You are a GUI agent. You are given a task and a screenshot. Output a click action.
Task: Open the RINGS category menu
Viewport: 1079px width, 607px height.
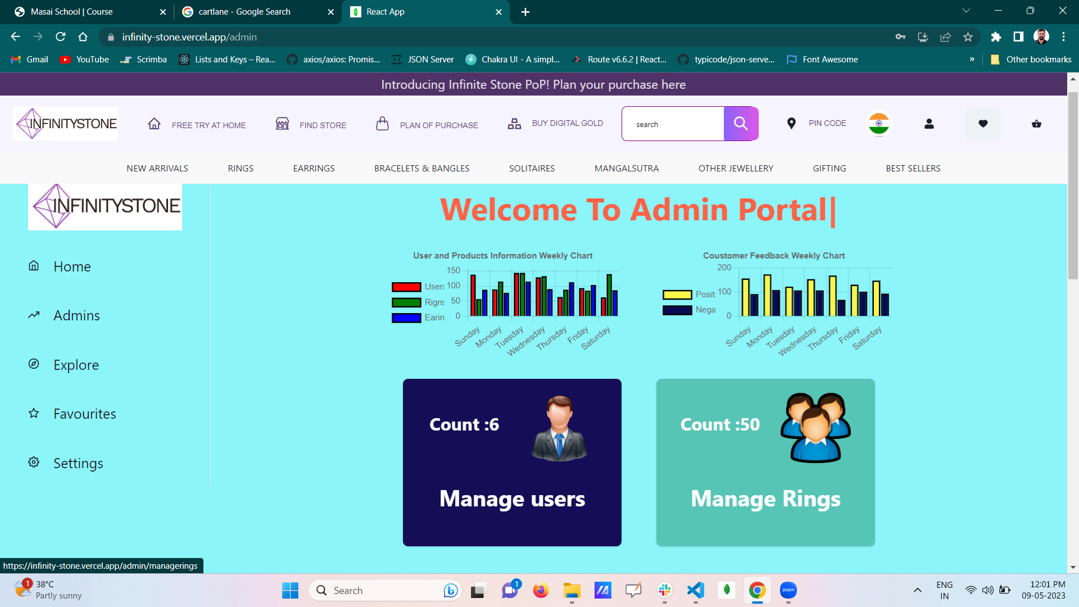(x=241, y=169)
